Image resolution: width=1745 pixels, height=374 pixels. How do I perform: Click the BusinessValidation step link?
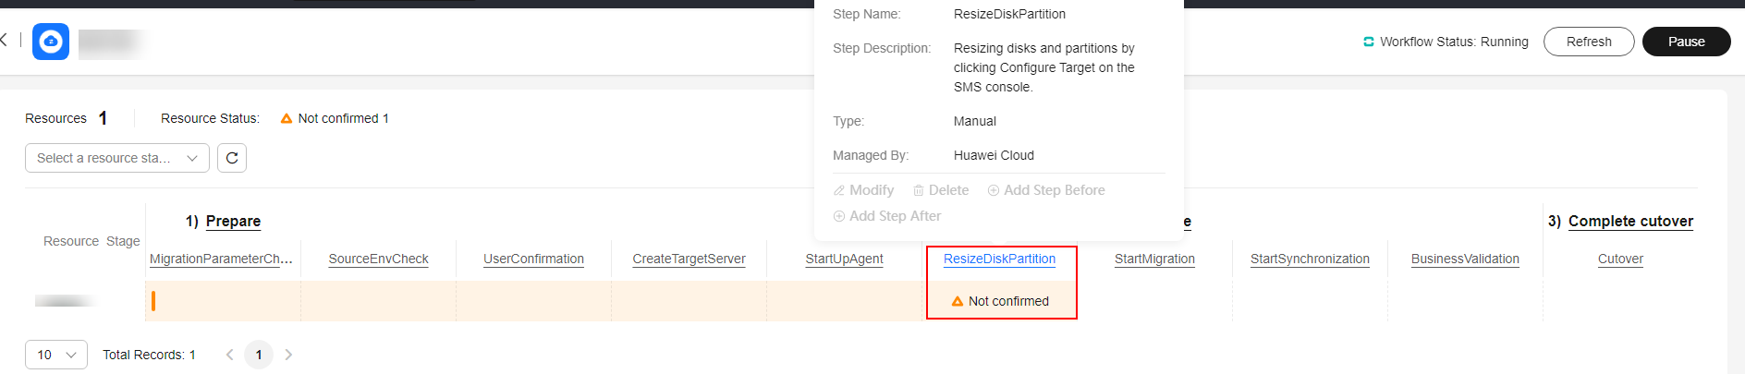tap(1465, 259)
